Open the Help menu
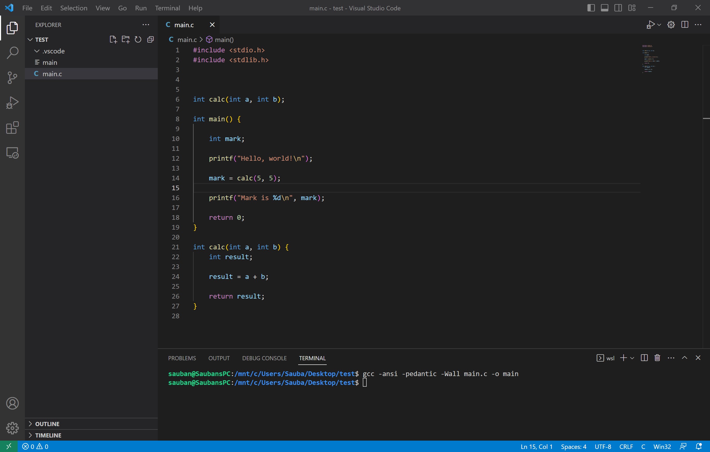Viewport: 710px width, 452px height. [x=195, y=8]
